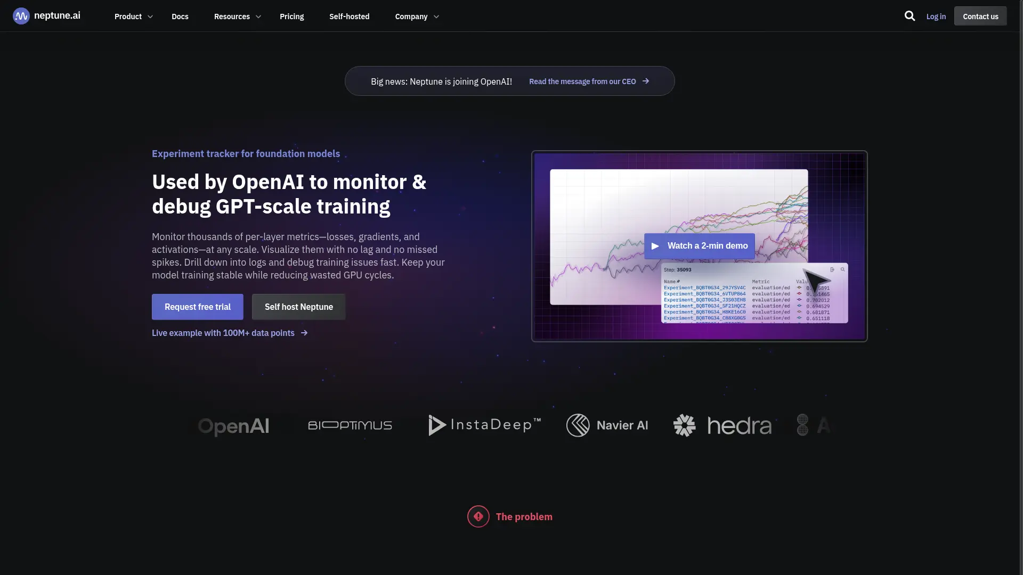Open the Self-hosted nav item
The width and height of the screenshot is (1023, 575).
tap(349, 17)
